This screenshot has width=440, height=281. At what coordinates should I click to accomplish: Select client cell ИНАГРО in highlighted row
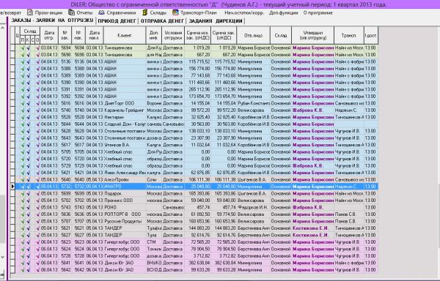click(125, 187)
